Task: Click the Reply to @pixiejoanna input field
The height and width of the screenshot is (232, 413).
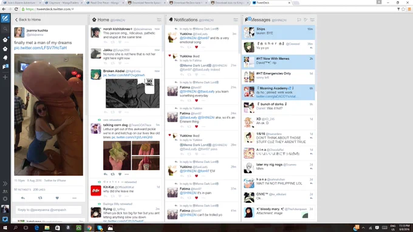Action: (49, 210)
